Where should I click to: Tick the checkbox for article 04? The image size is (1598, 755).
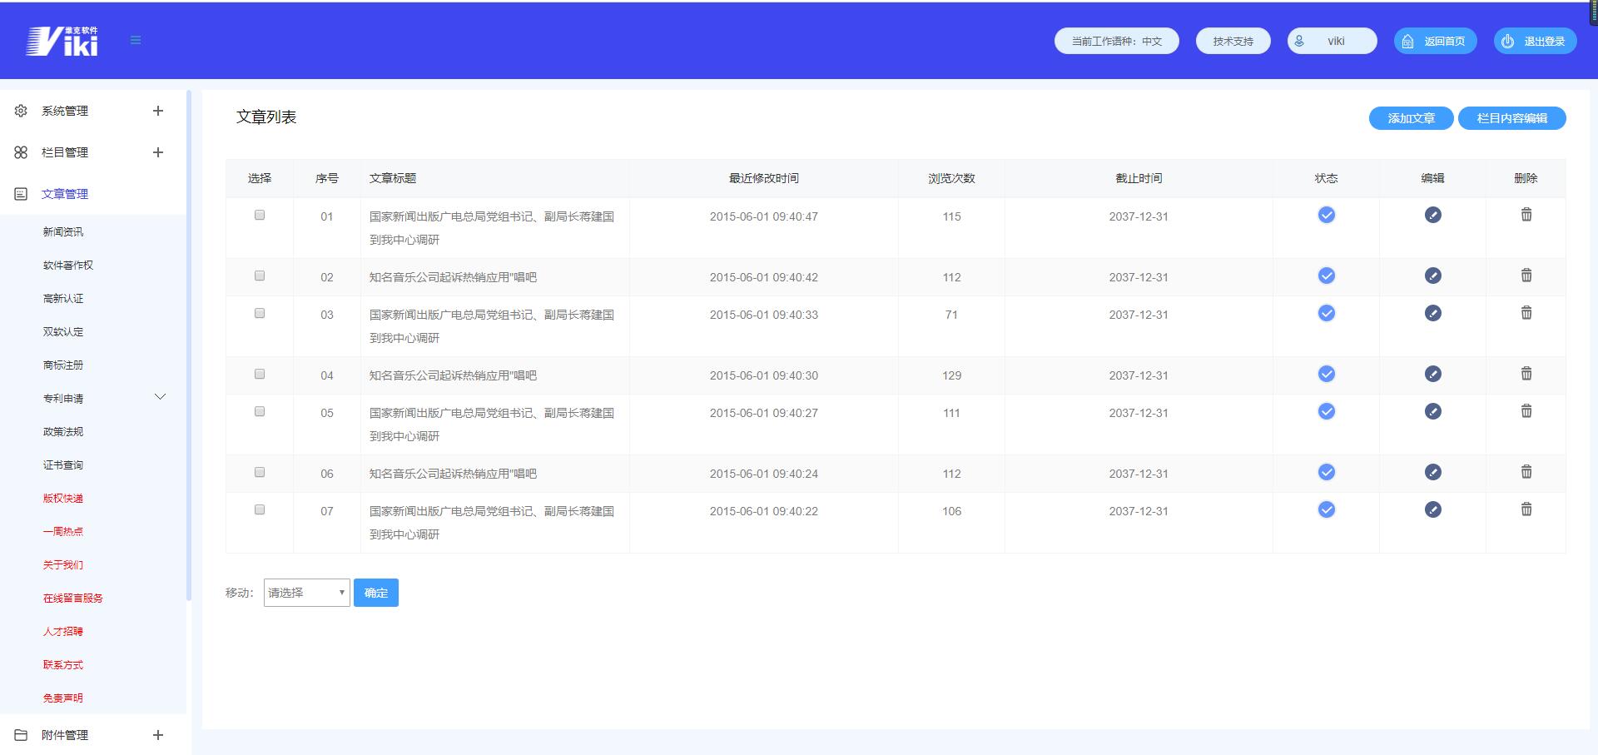click(260, 375)
